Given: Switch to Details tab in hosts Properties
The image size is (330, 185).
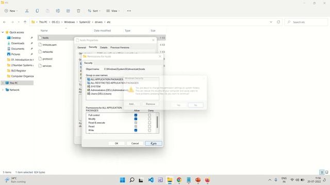Looking at the screenshot, I should pos(104,47).
